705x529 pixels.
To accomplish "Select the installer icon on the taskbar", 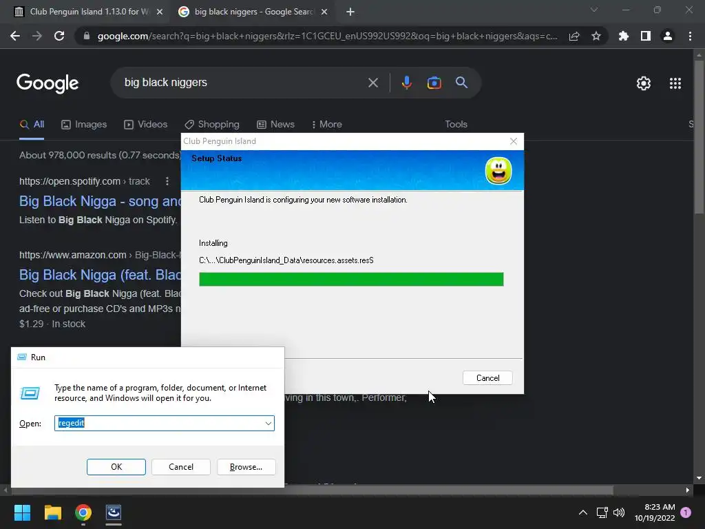I will 114,512.
